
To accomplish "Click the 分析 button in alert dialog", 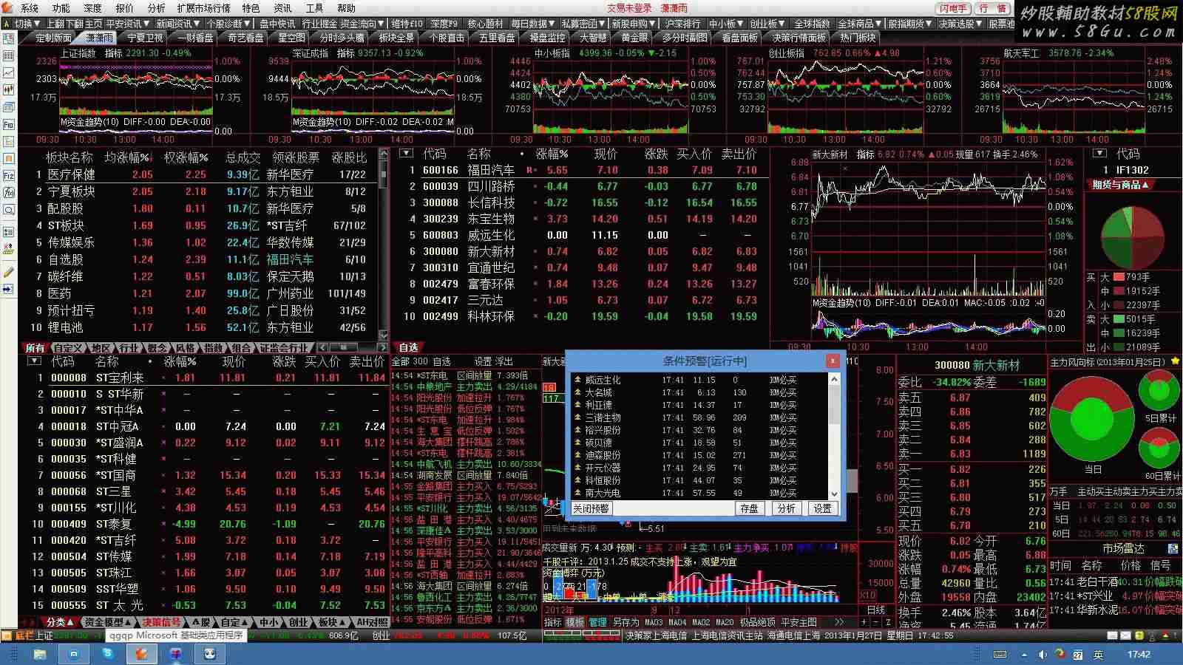I will [786, 508].
